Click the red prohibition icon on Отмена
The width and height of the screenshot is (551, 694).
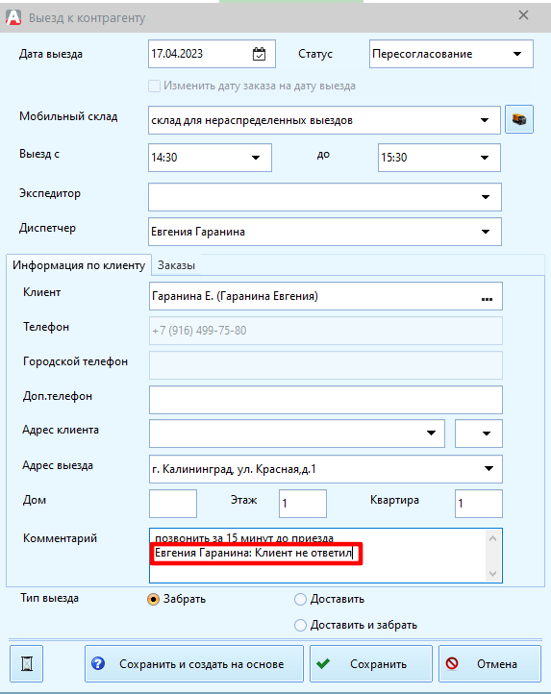[x=452, y=663]
